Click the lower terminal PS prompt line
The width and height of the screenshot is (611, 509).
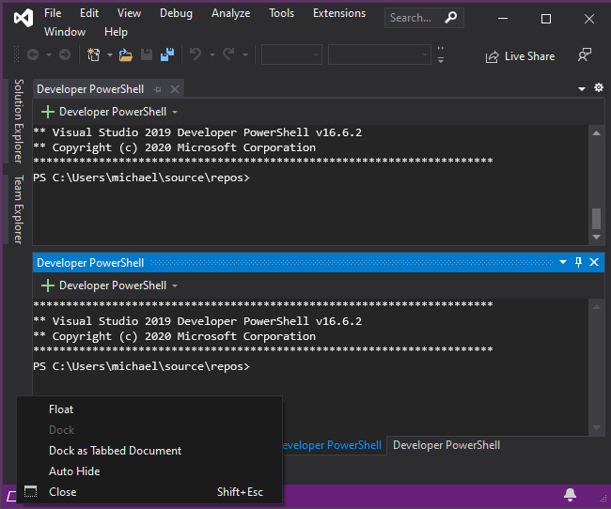(x=141, y=366)
